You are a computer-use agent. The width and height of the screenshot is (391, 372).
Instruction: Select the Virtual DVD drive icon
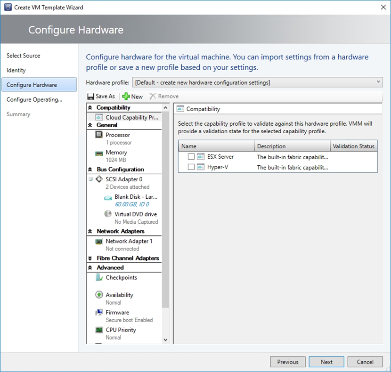(108, 214)
